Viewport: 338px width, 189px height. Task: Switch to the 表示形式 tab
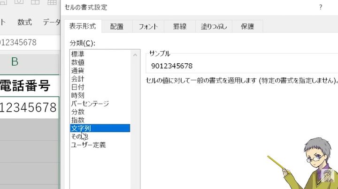click(x=83, y=26)
